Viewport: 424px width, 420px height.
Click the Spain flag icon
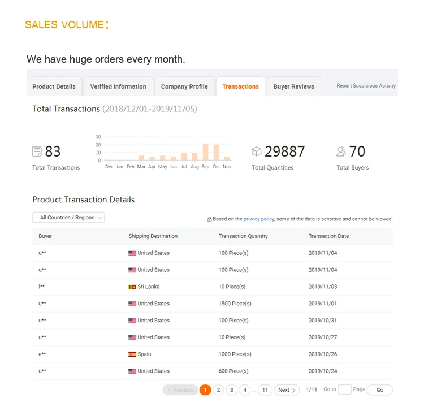[x=132, y=354]
